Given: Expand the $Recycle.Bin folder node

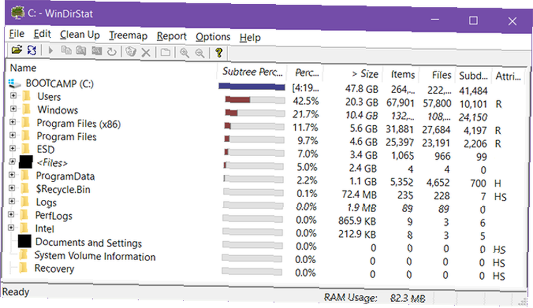Looking at the screenshot, I should pyautogui.click(x=12, y=188).
